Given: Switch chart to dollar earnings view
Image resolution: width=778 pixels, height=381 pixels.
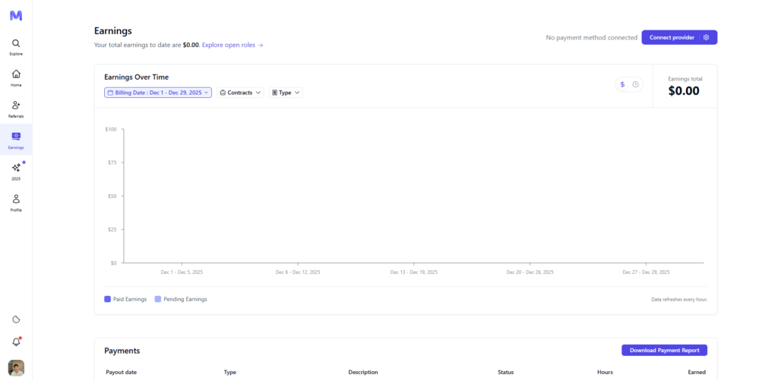Looking at the screenshot, I should (x=622, y=84).
